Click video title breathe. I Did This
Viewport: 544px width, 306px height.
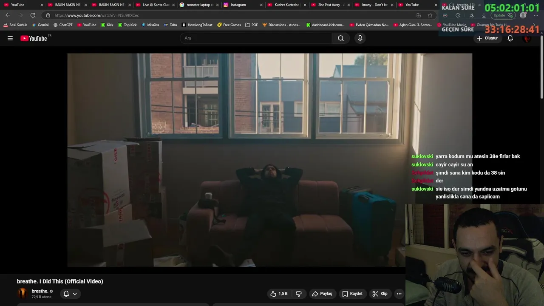(x=60, y=281)
